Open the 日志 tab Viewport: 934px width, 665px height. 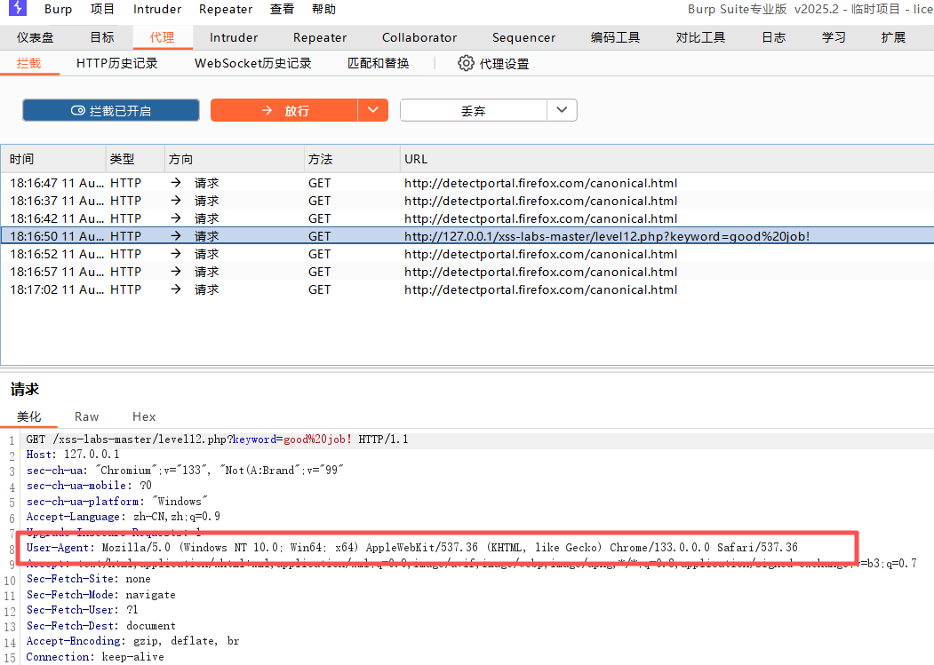point(774,37)
